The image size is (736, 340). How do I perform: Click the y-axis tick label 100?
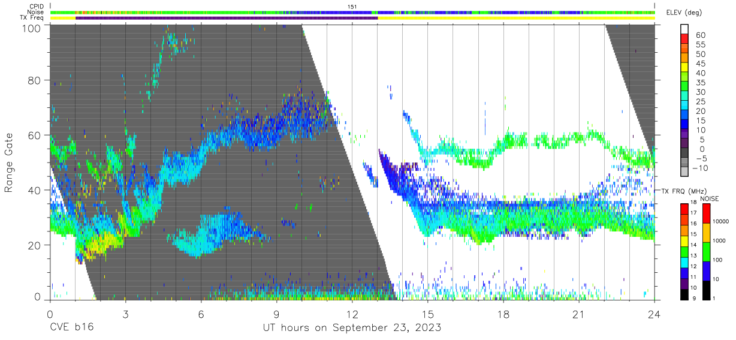click(x=31, y=28)
